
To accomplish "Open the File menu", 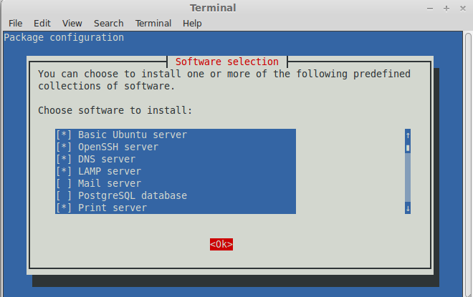I will click(x=15, y=23).
